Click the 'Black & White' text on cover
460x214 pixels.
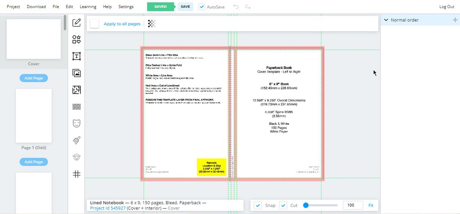point(279,124)
